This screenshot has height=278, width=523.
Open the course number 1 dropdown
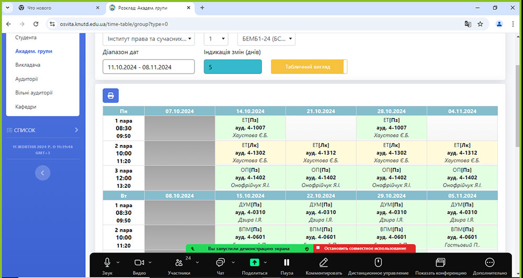click(216, 39)
